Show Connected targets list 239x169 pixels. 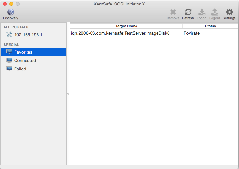[34, 60]
